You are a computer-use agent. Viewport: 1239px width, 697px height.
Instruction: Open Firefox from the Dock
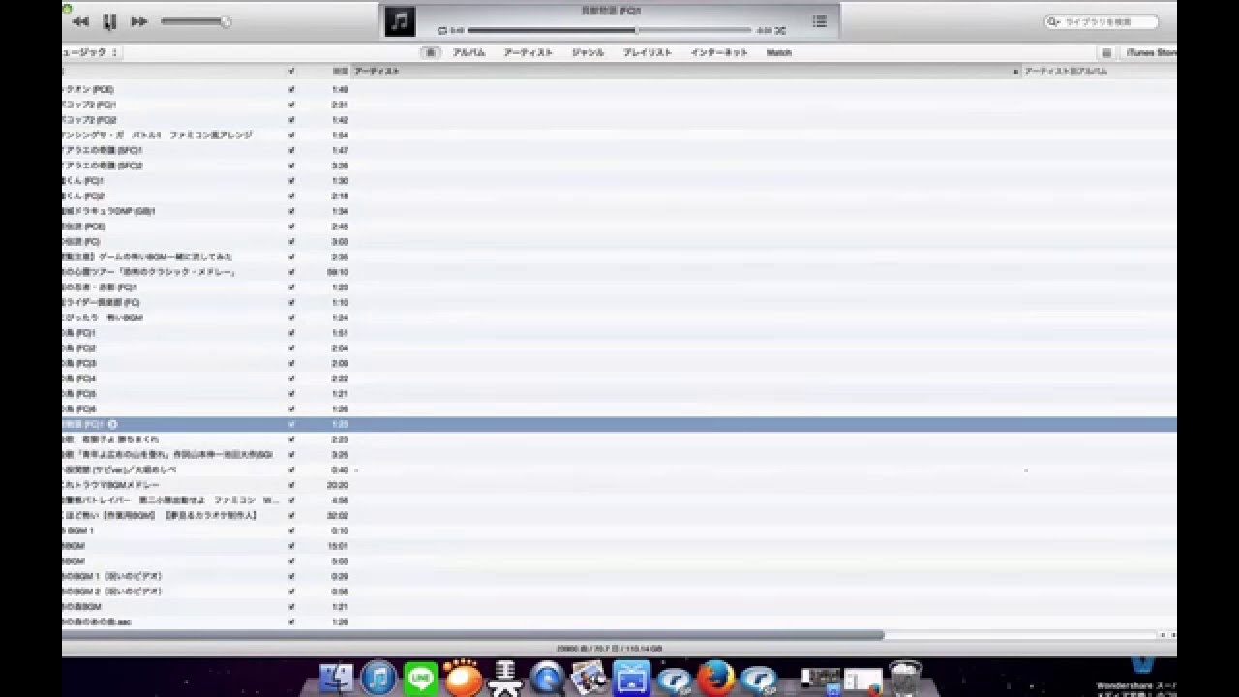tap(716, 678)
